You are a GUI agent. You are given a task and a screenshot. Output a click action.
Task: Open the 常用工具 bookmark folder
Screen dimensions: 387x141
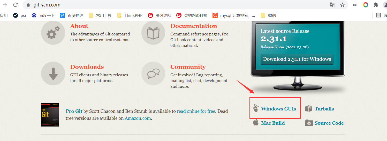[100, 15]
